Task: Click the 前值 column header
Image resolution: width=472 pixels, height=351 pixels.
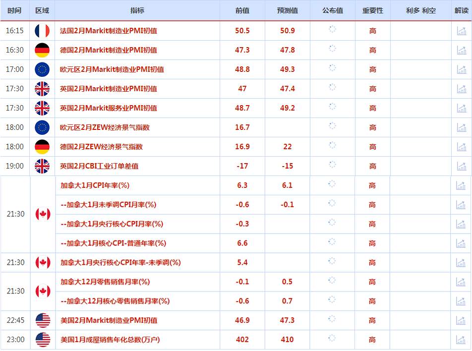Action: tap(242, 10)
